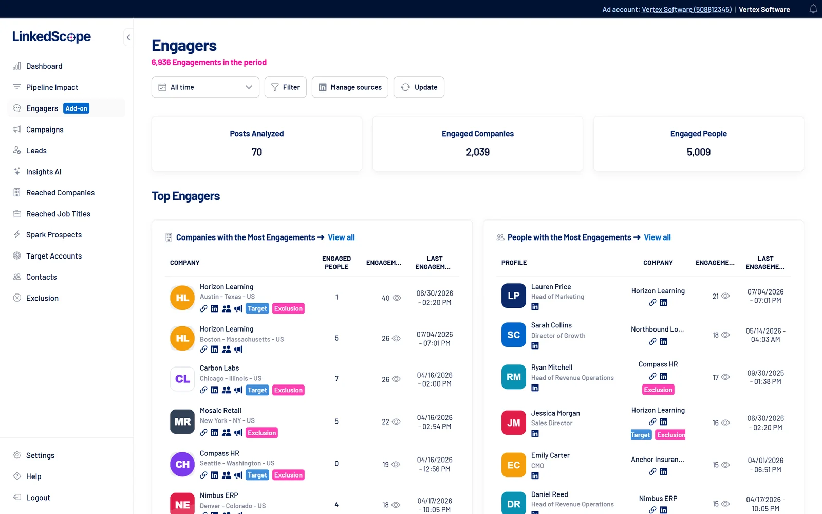Image resolution: width=822 pixels, height=514 pixels.
Task: Click the Vertex Software ad account link
Action: (x=686, y=9)
